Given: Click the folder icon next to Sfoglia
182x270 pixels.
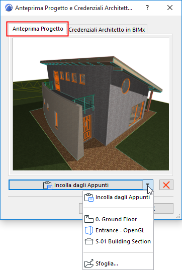Looking at the screenshot, I should pyautogui.click(x=89, y=263).
